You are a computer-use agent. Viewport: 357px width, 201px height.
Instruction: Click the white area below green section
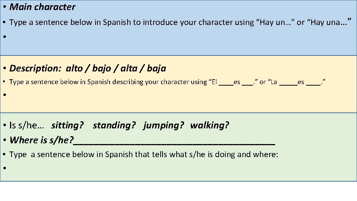click(178, 191)
